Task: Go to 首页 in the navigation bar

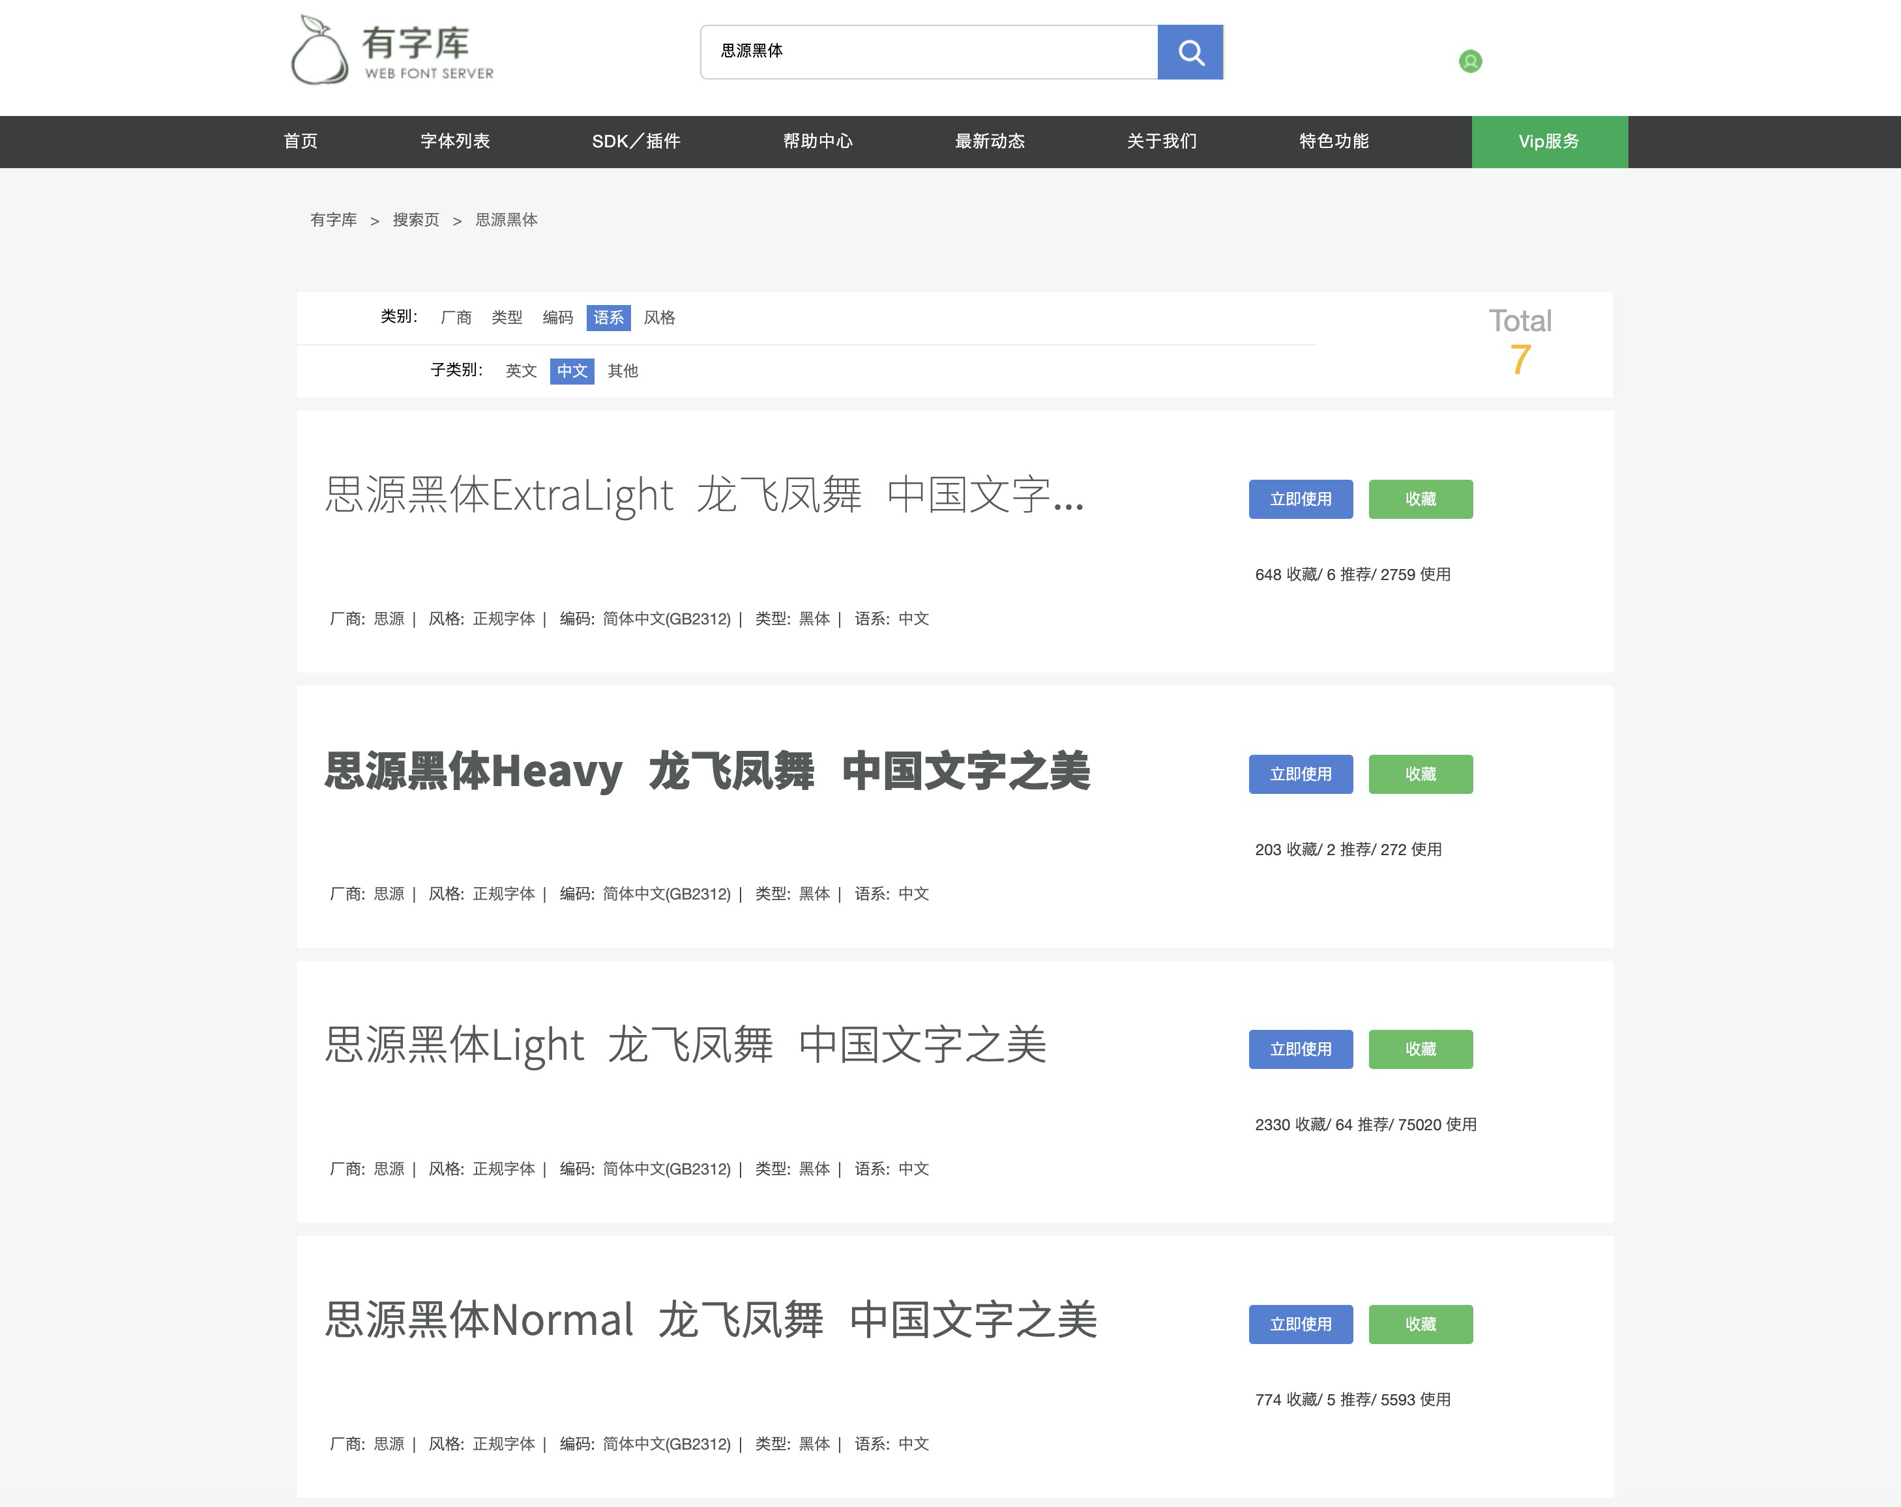Action: click(x=300, y=141)
